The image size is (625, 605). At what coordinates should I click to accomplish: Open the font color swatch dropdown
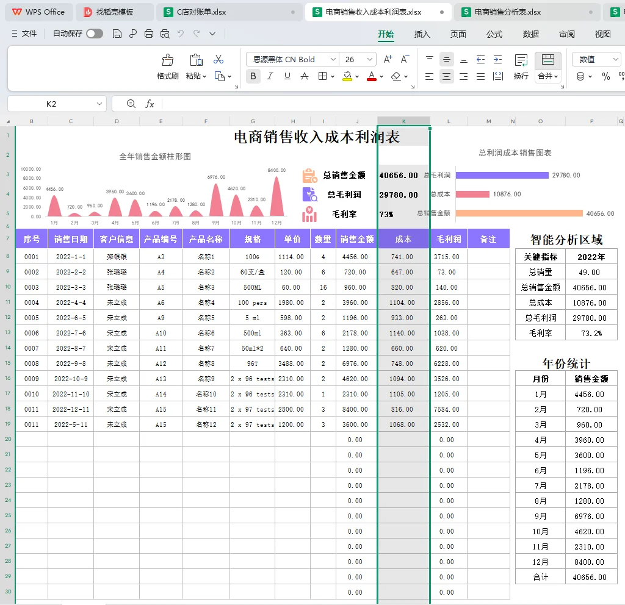(380, 77)
